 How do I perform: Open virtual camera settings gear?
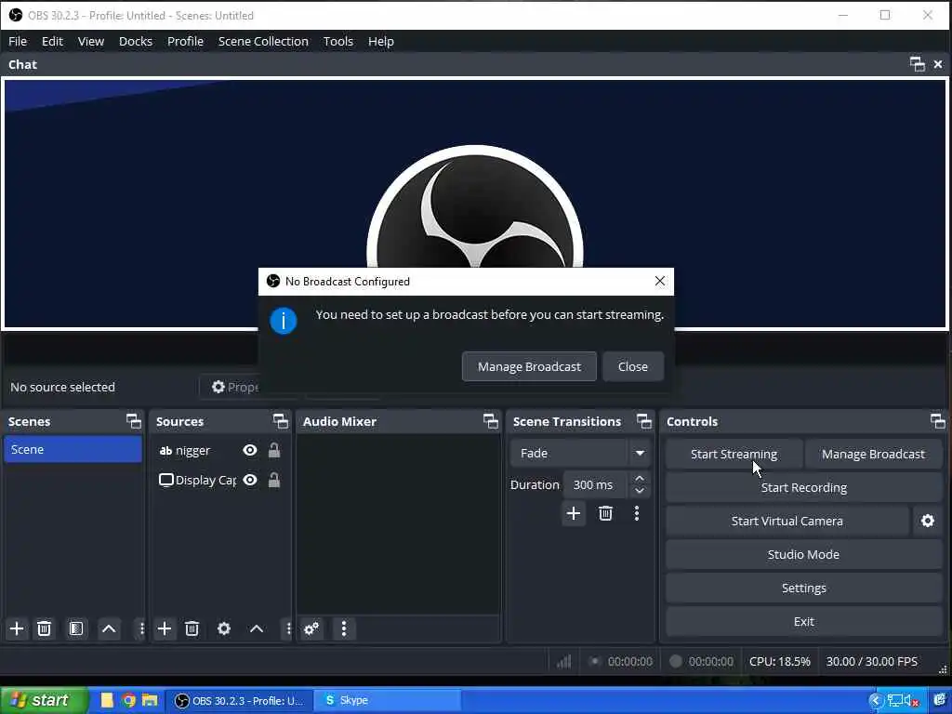click(928, 521)
